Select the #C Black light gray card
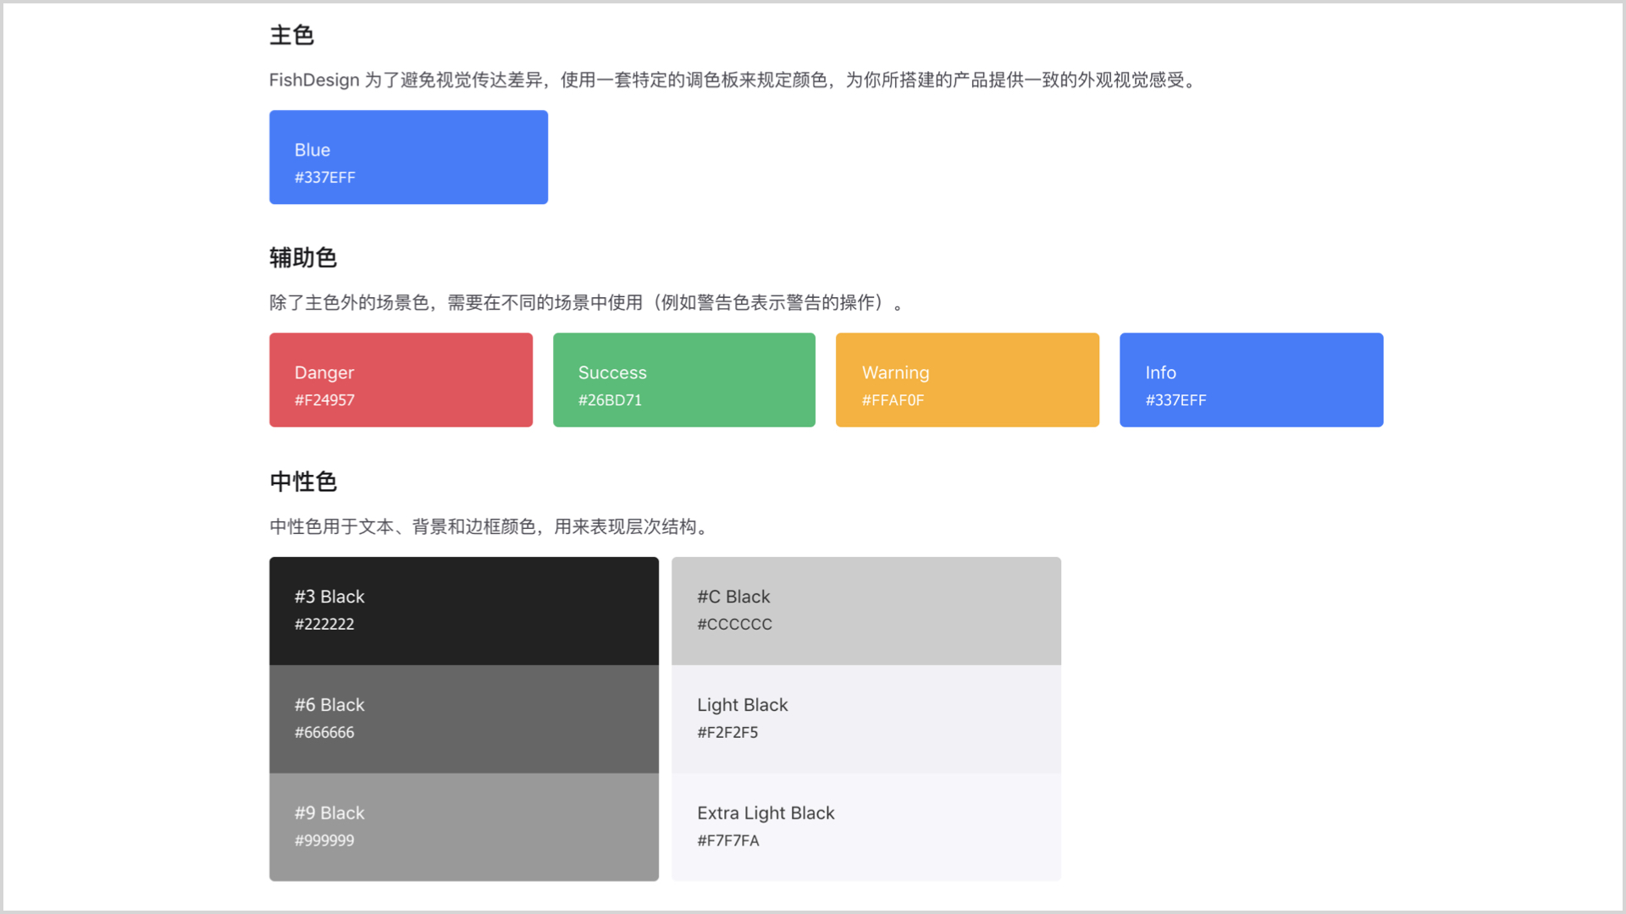Viewport: 1626px width, 914px height. tap(866, 609)
